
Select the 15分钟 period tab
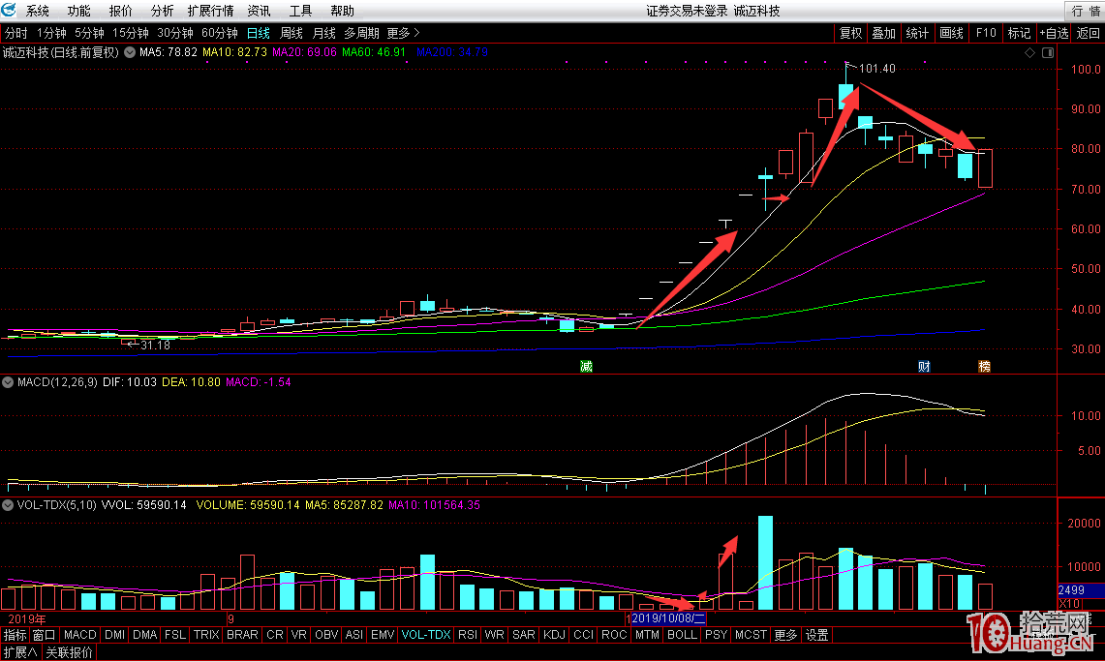pyautogui.click(x=131, y=33)
